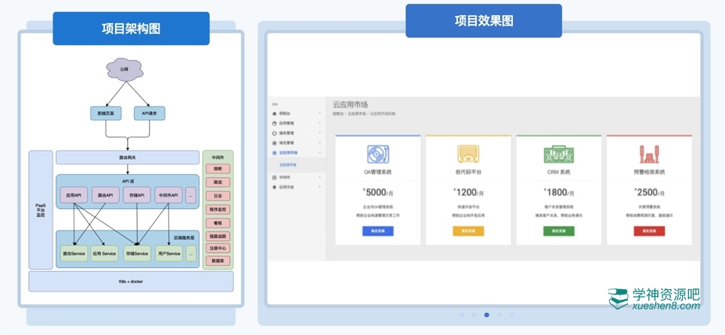Open the 应用市场 sidebar menu item
Image resolution: width=725 pixels, height=335 pixels.
coord(289,186)
